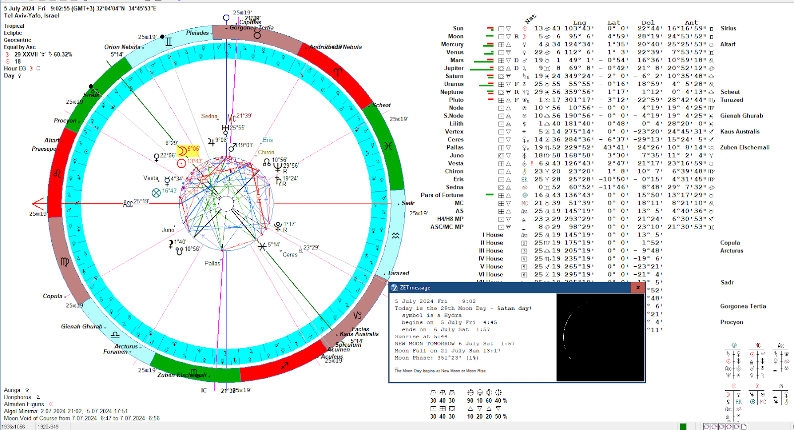Screen dimensions: 794x430
Task: Select the Jupiter row label in the table
Action: tap(454, 68)
